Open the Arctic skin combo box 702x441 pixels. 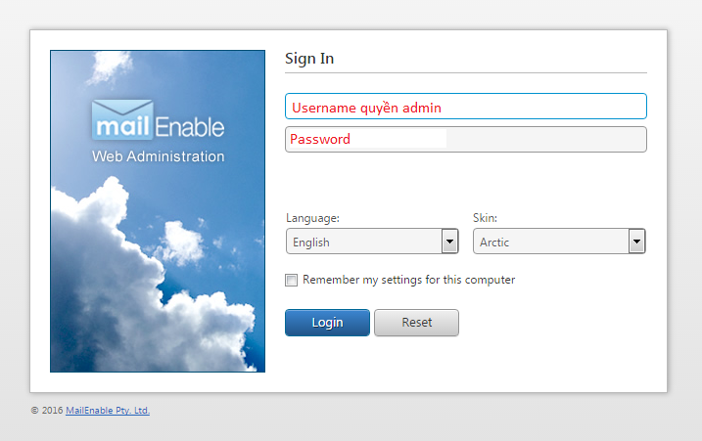[559, 242]
